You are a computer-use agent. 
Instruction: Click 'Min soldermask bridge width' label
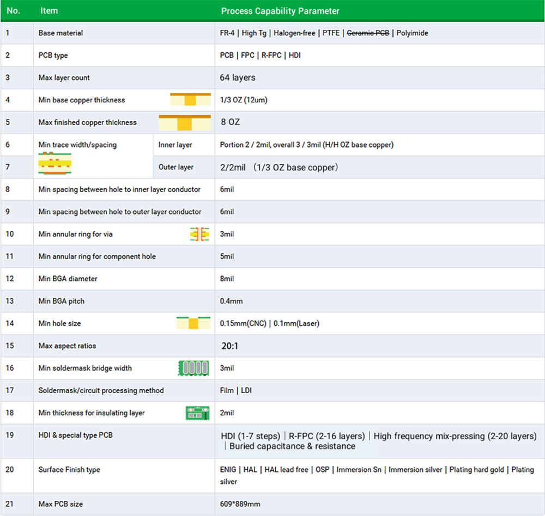[x=85, y=368]
